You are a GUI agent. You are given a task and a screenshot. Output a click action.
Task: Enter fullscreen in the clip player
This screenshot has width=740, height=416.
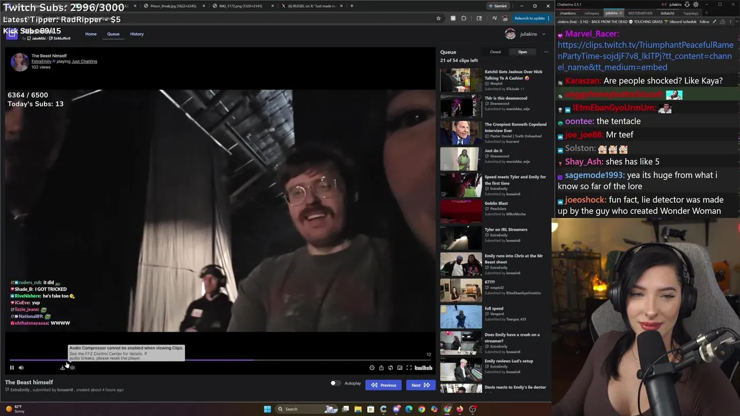point(409,367)
